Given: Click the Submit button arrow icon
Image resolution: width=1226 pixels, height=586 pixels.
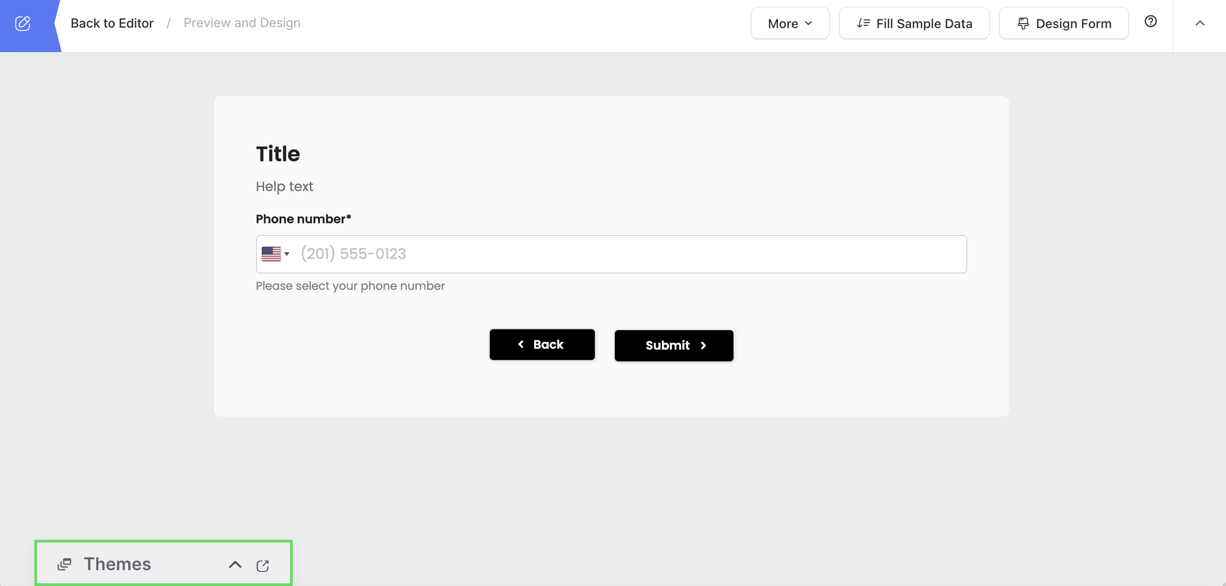Looking at the screenshot, I should click(x=703, y=346).
